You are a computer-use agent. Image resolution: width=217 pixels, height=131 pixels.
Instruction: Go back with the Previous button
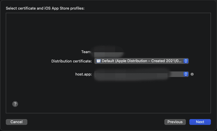click(x=175, y=122)
